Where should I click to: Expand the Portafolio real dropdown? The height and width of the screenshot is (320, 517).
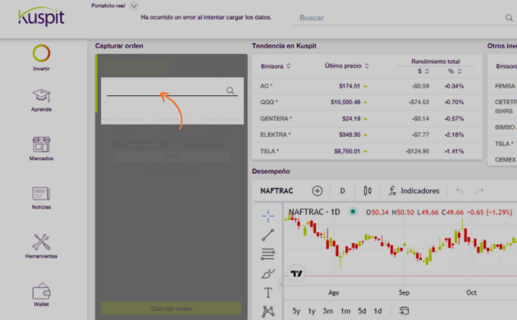pos(134,6)
